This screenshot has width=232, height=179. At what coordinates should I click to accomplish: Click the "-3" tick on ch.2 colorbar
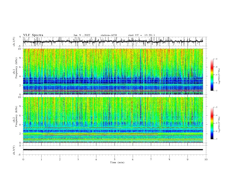(216, 107)
